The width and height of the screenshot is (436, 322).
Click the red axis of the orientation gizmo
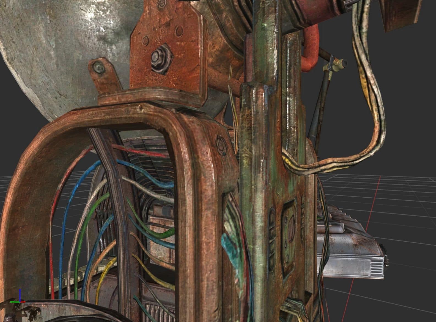[23, 302]
